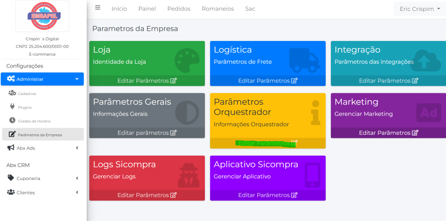This screenshot has height=221, width=446.
Task: Click the half-circle icon on Parâmetros Gerais card
Action: [x=187, y=112]
